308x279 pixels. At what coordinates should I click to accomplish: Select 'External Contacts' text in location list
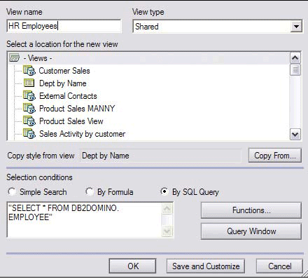(x=68, y=96)
